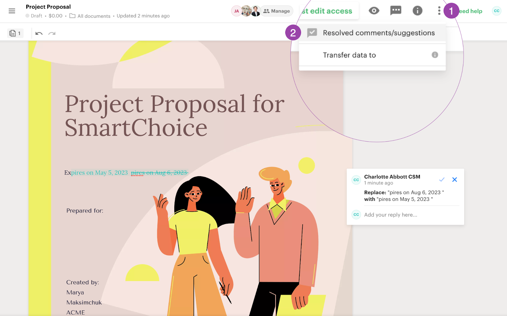
Task: Click the info icon beside Transfer data to
Action: tap(435, 55)
